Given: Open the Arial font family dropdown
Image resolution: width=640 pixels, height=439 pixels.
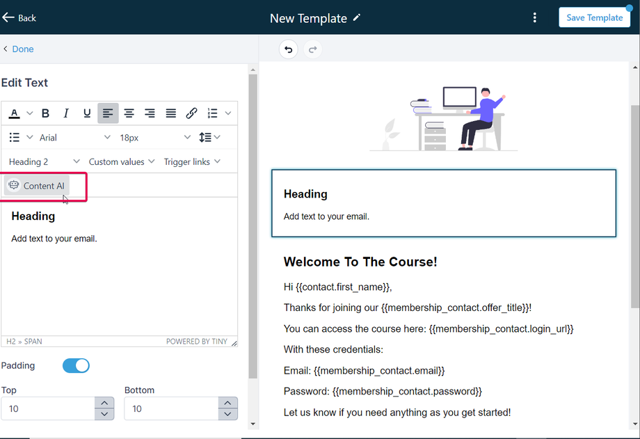Looking at the screenshot, I should pos(74,138).
